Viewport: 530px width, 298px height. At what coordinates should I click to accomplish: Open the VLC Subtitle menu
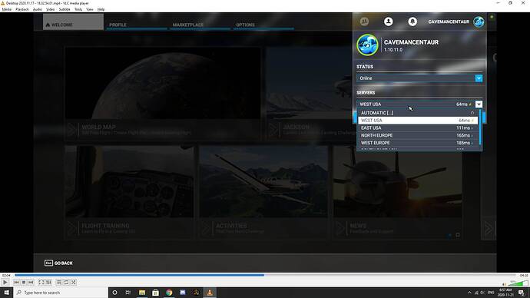[x=65, y=9]
